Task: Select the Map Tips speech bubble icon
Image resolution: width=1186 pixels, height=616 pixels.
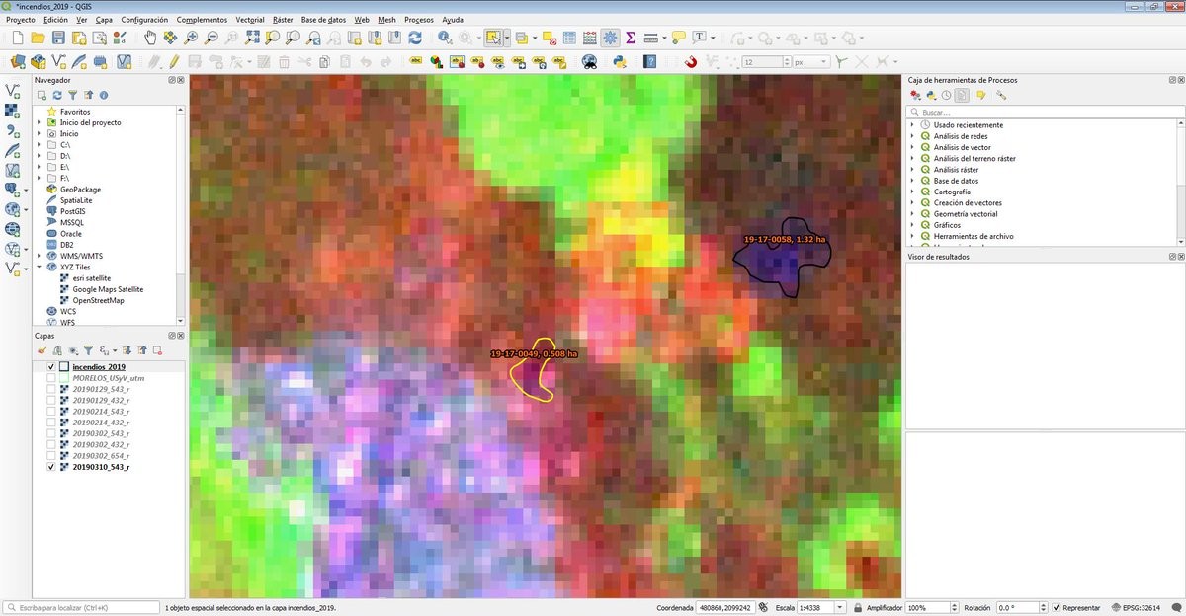Action: (x=678, y=38)
